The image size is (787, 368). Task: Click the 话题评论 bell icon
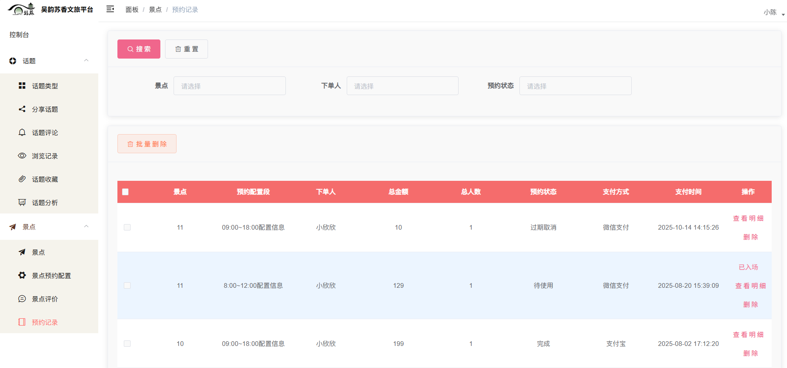(22, 132)
